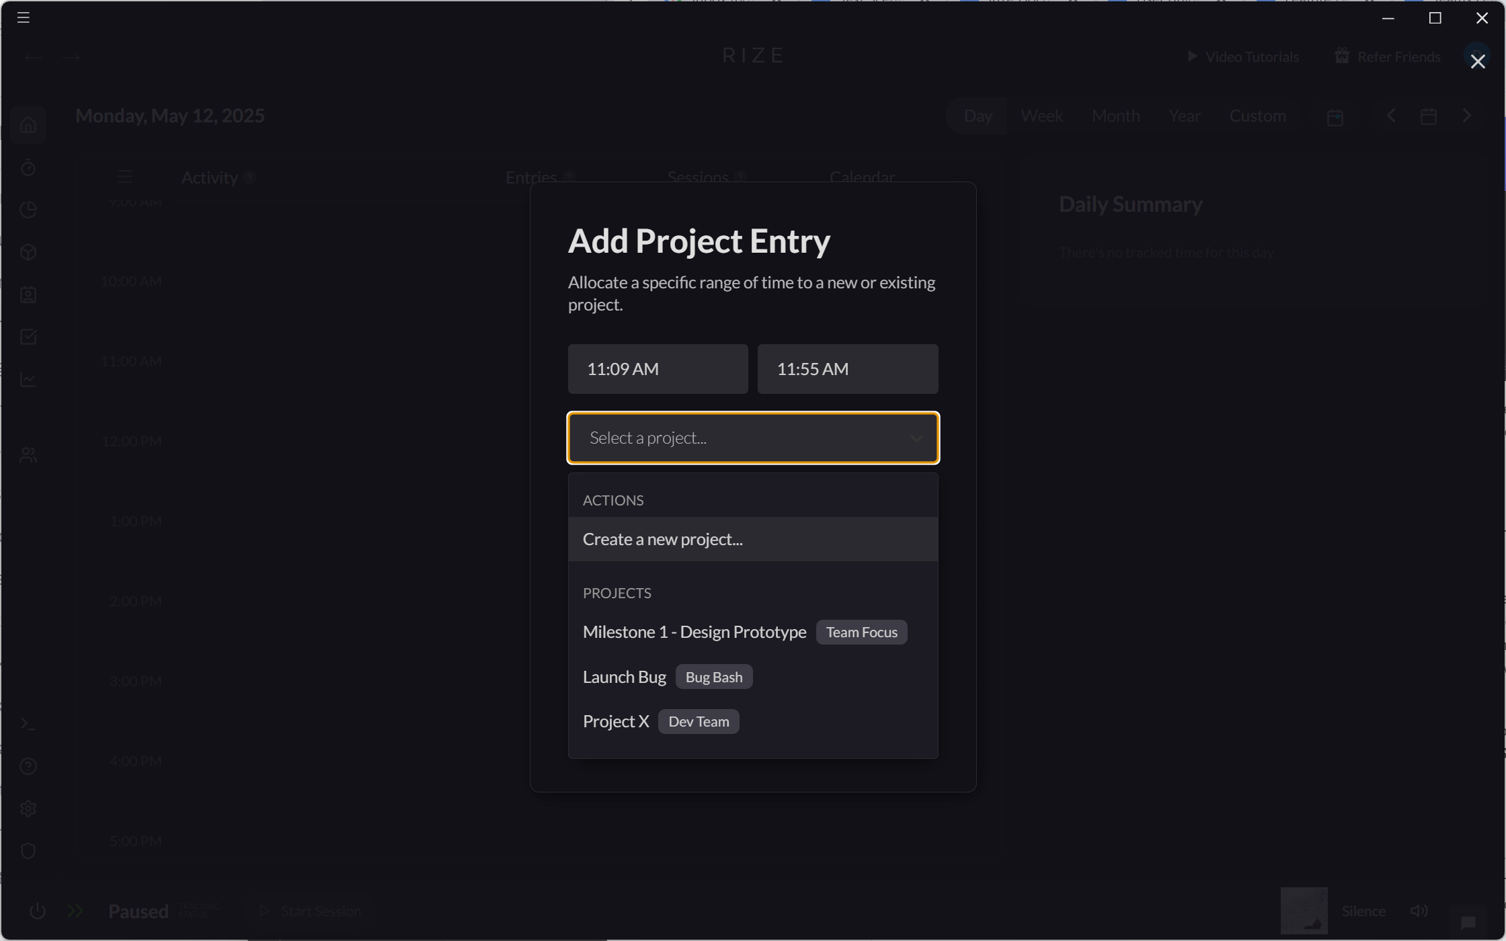This screenshot has height=941, width=1506.
Task: Choose Create a new project option
Action: 662,539
